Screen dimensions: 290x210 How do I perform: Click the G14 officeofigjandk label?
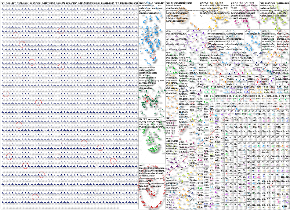coord(253,33)
